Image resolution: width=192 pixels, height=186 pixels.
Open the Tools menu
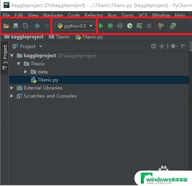coord(127,15)
